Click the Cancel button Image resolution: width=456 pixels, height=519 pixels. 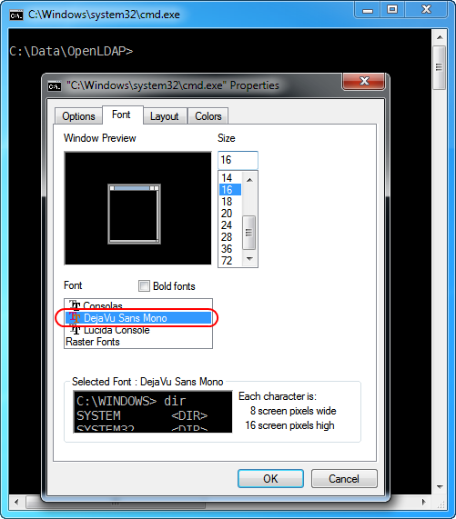344,478
